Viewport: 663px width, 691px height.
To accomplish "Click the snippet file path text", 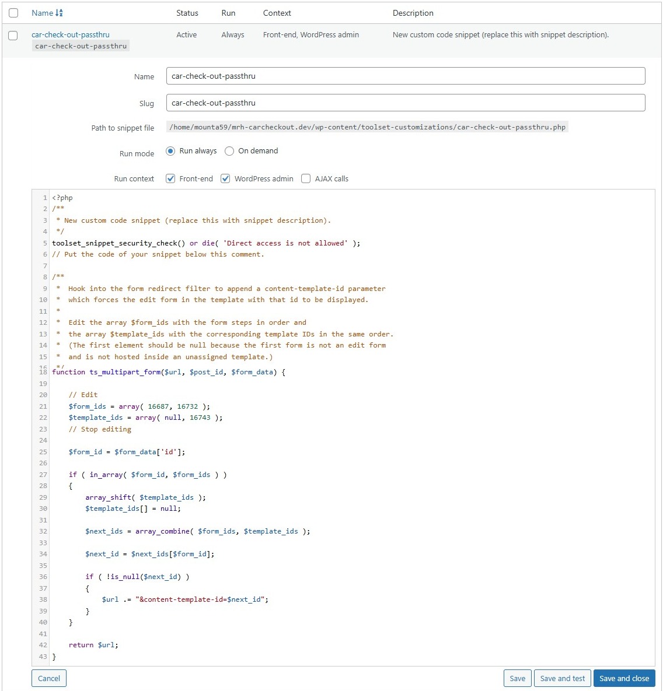I will pyautogui.click(x=368, y=127).
